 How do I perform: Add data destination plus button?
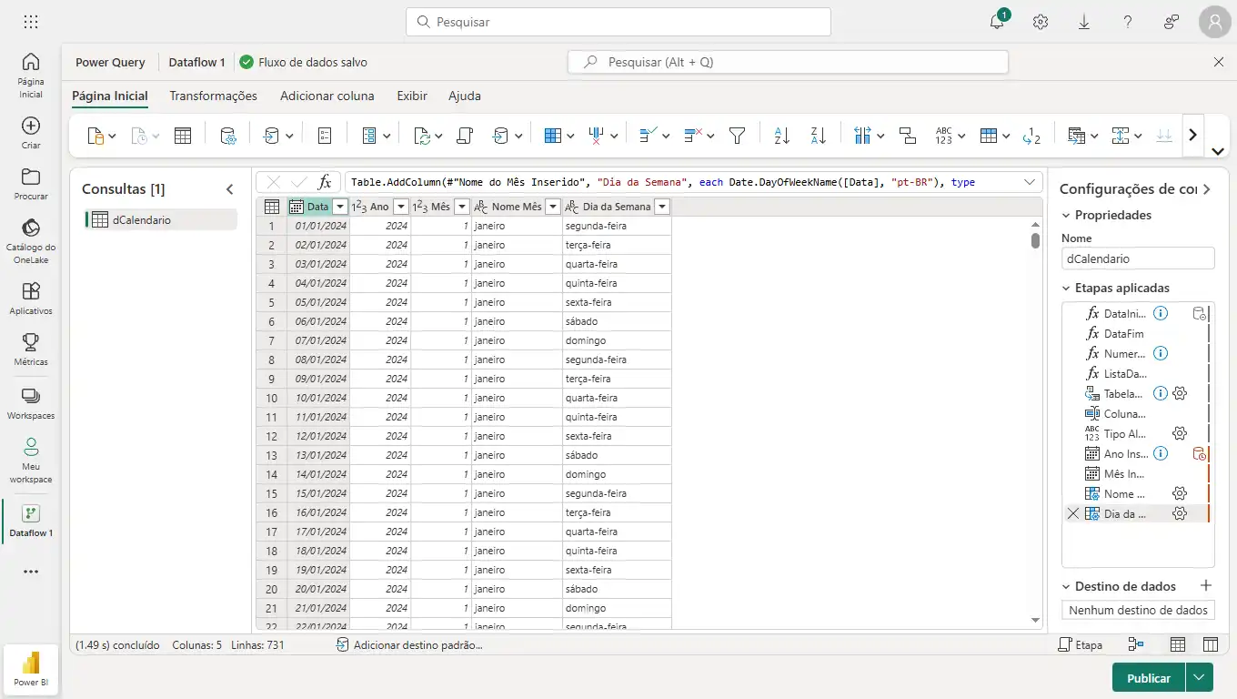click(1206, 586)
